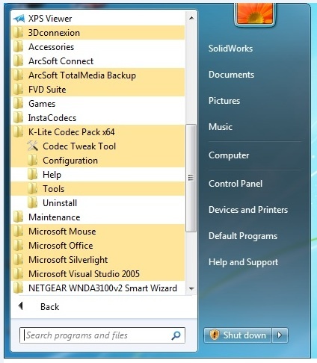317x363 pixels.
Task: Open Default Programs
Action: point(243,236)
